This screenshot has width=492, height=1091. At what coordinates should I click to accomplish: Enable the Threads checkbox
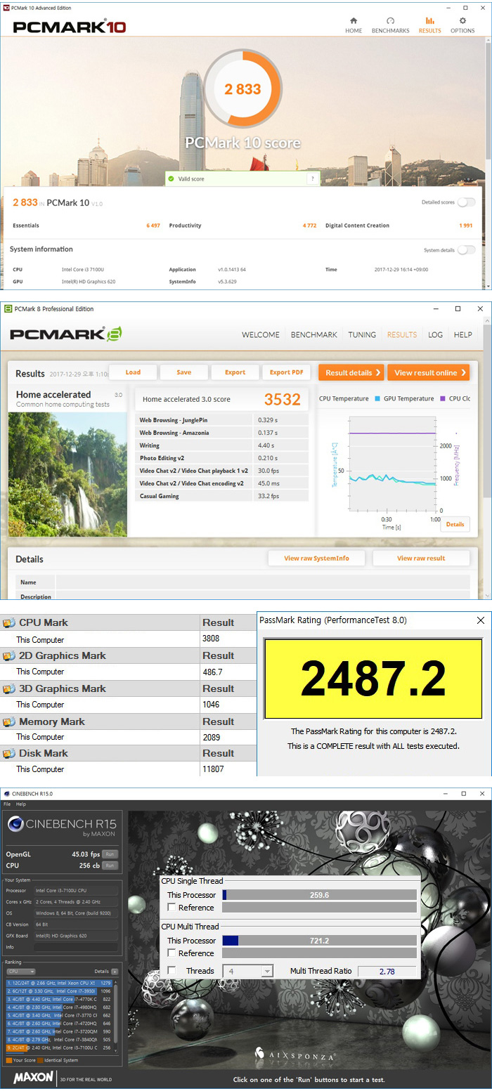point(172,971)
